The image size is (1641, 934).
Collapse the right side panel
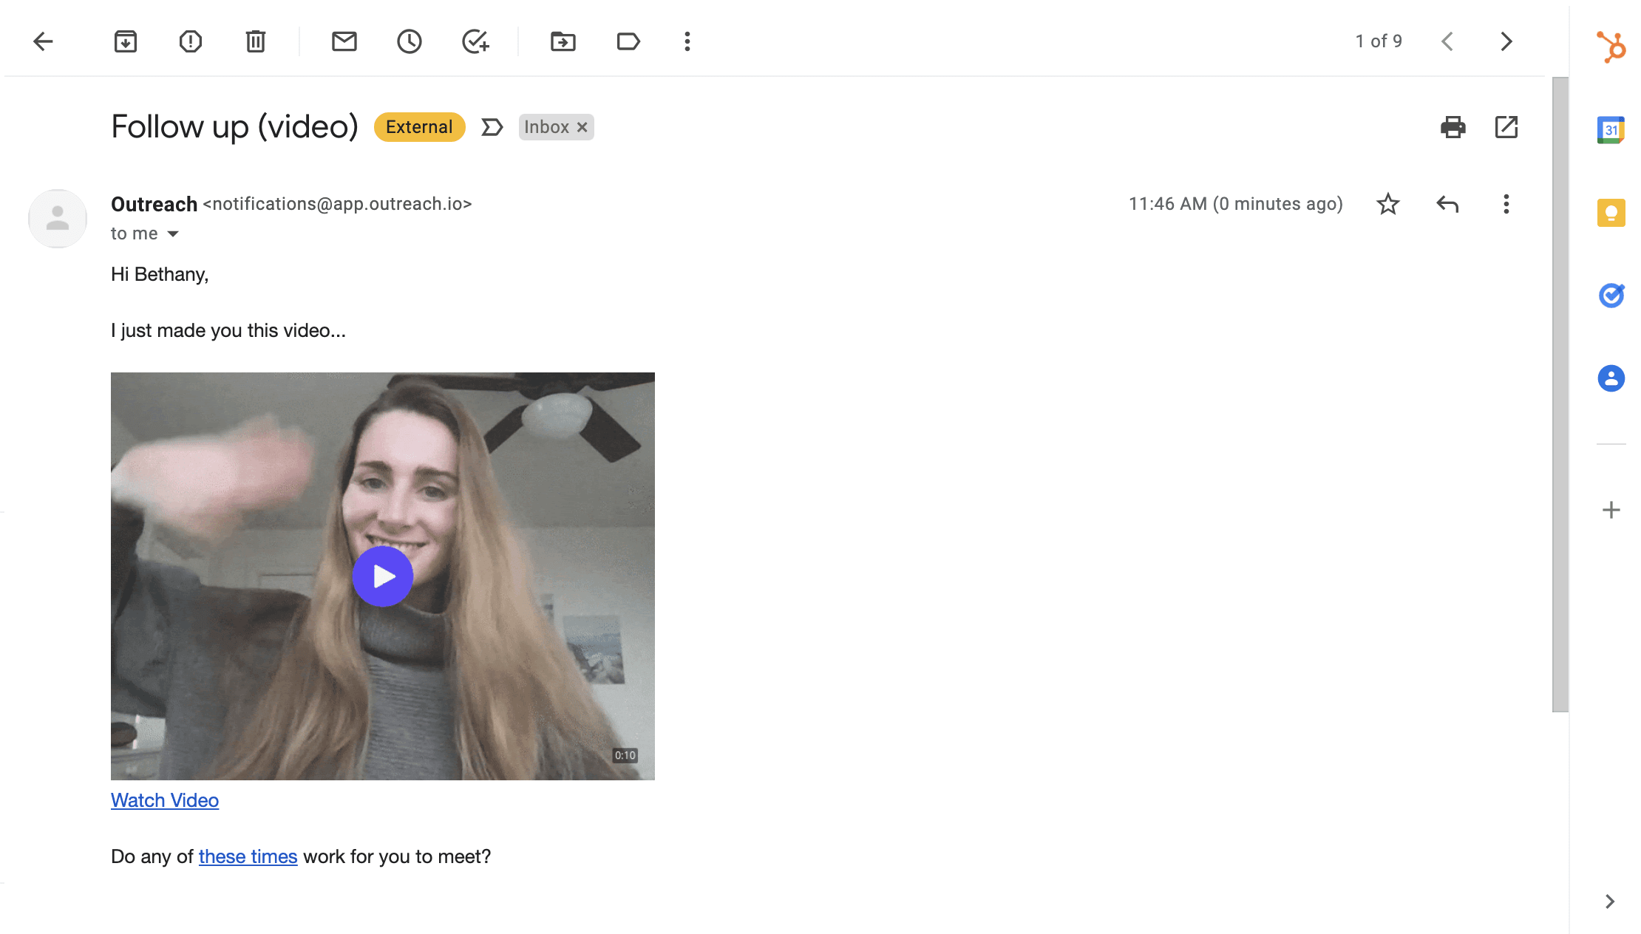pyautogui.click(x=1610, y=901)
